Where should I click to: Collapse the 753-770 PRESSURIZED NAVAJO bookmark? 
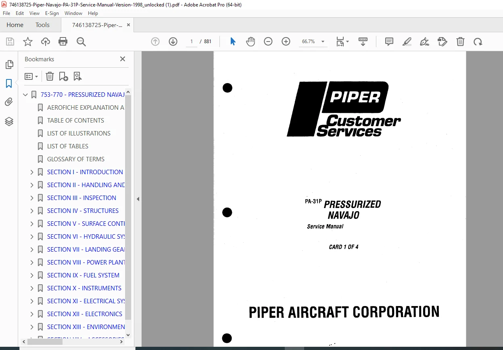[x=25, y=95]
